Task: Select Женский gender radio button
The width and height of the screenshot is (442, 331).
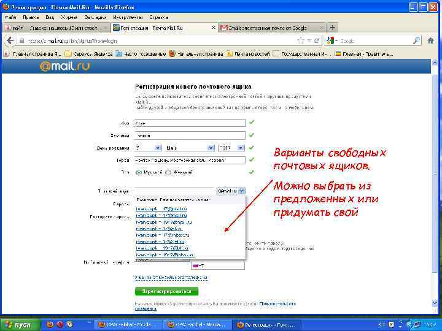Action: 168,172
